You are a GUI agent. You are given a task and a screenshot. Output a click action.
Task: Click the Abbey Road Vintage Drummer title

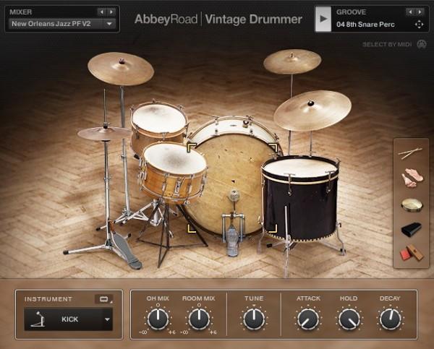click(x=218, y=20)
